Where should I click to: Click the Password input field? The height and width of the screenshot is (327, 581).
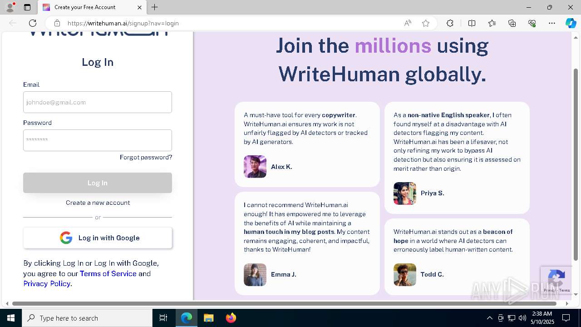coord(98,140)
